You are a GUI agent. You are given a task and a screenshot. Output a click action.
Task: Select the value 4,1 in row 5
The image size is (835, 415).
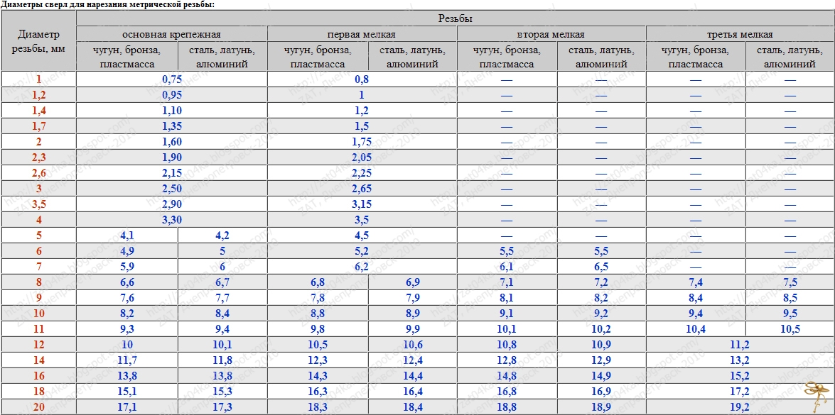(126, 236)
